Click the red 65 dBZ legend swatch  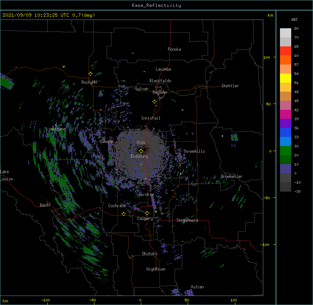tap(285, 51)
